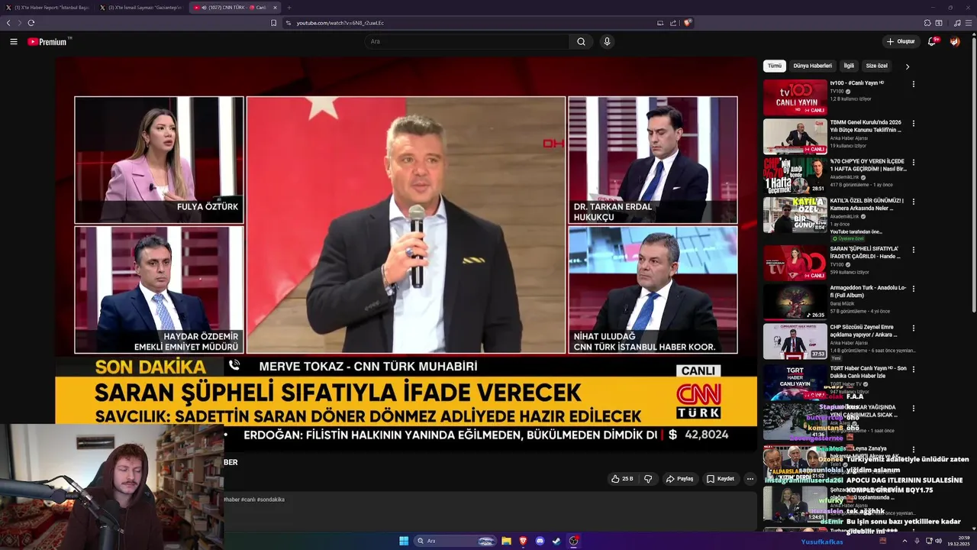Viewport: 977px width, 550px height.
Task: Focus the YouTube Ara search box
Action: tap(466, 41)
